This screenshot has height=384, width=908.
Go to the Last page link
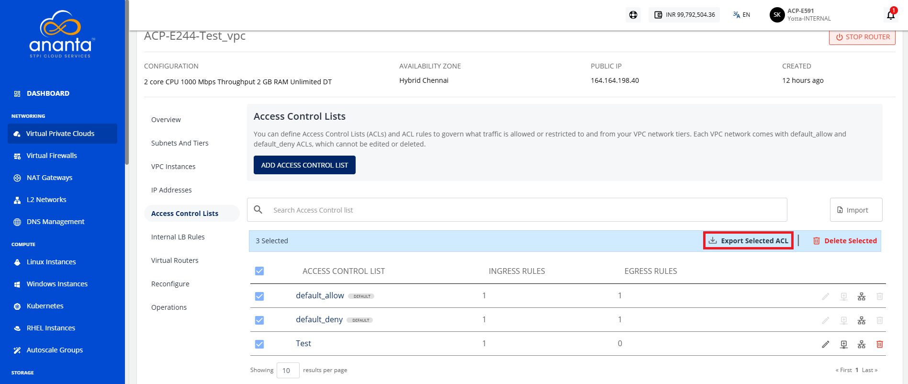(869, 370)
